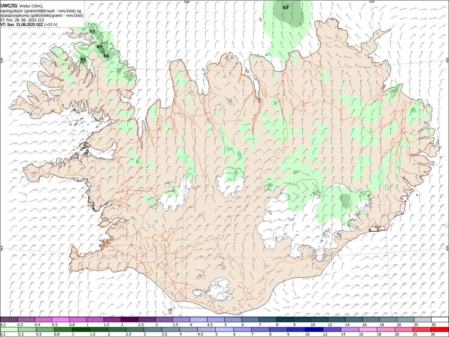The image size is (449, 337).
Task: Click the 0.7 precipitation value in the Westfjords
Action: (100, 47)
